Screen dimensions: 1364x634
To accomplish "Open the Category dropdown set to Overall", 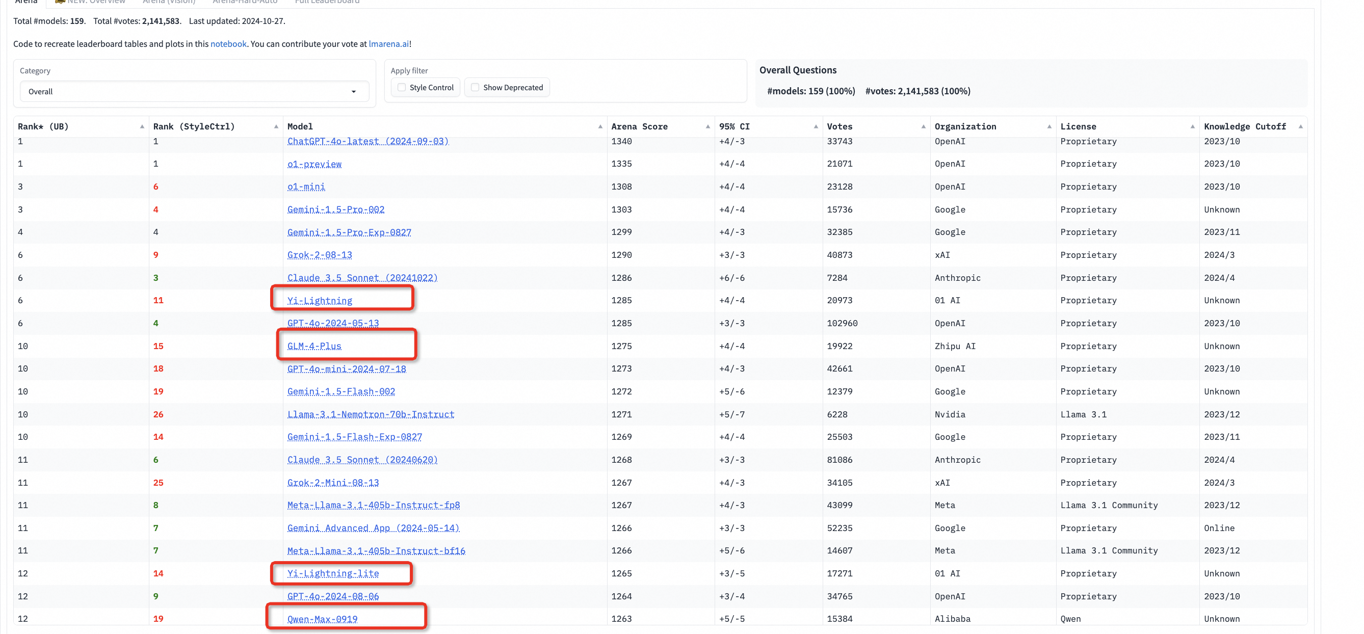I will [194, 92].
